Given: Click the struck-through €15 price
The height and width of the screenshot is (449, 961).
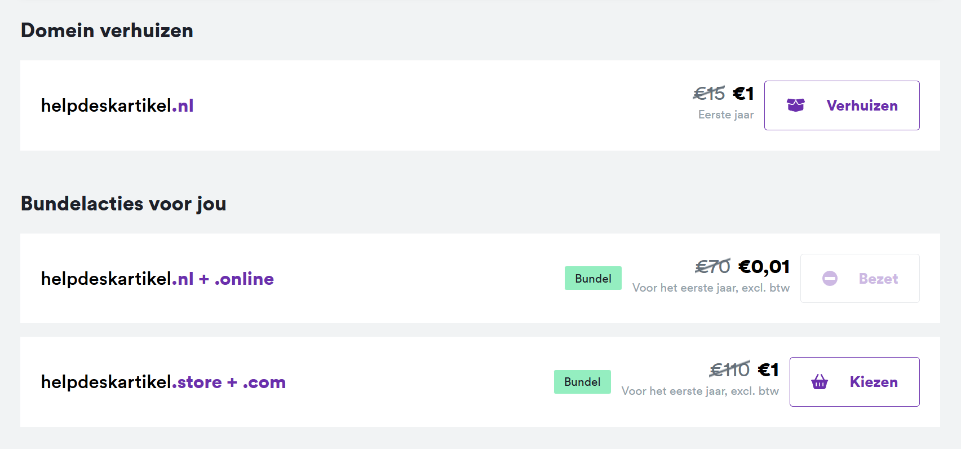Looking at the screenshot, I should [709, 93].
